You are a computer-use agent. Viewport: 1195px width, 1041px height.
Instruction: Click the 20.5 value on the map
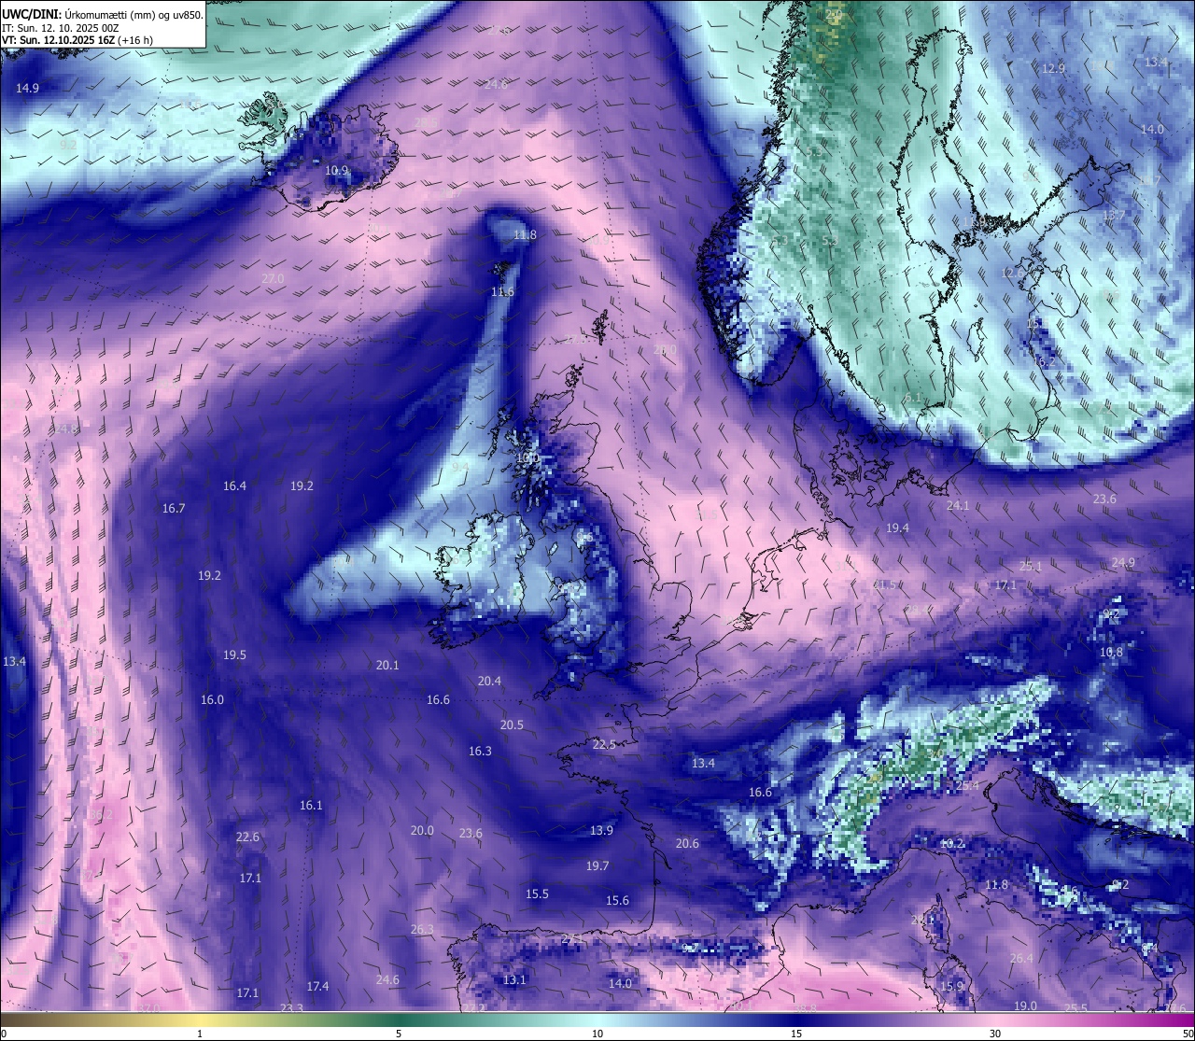coord(512,725)
